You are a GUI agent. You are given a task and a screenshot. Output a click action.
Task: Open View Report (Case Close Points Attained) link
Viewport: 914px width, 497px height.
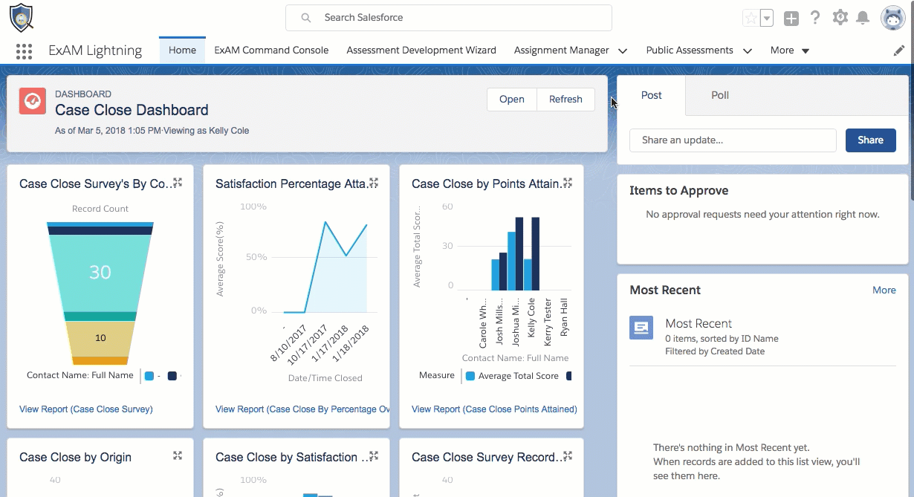(x=494, y=409)
